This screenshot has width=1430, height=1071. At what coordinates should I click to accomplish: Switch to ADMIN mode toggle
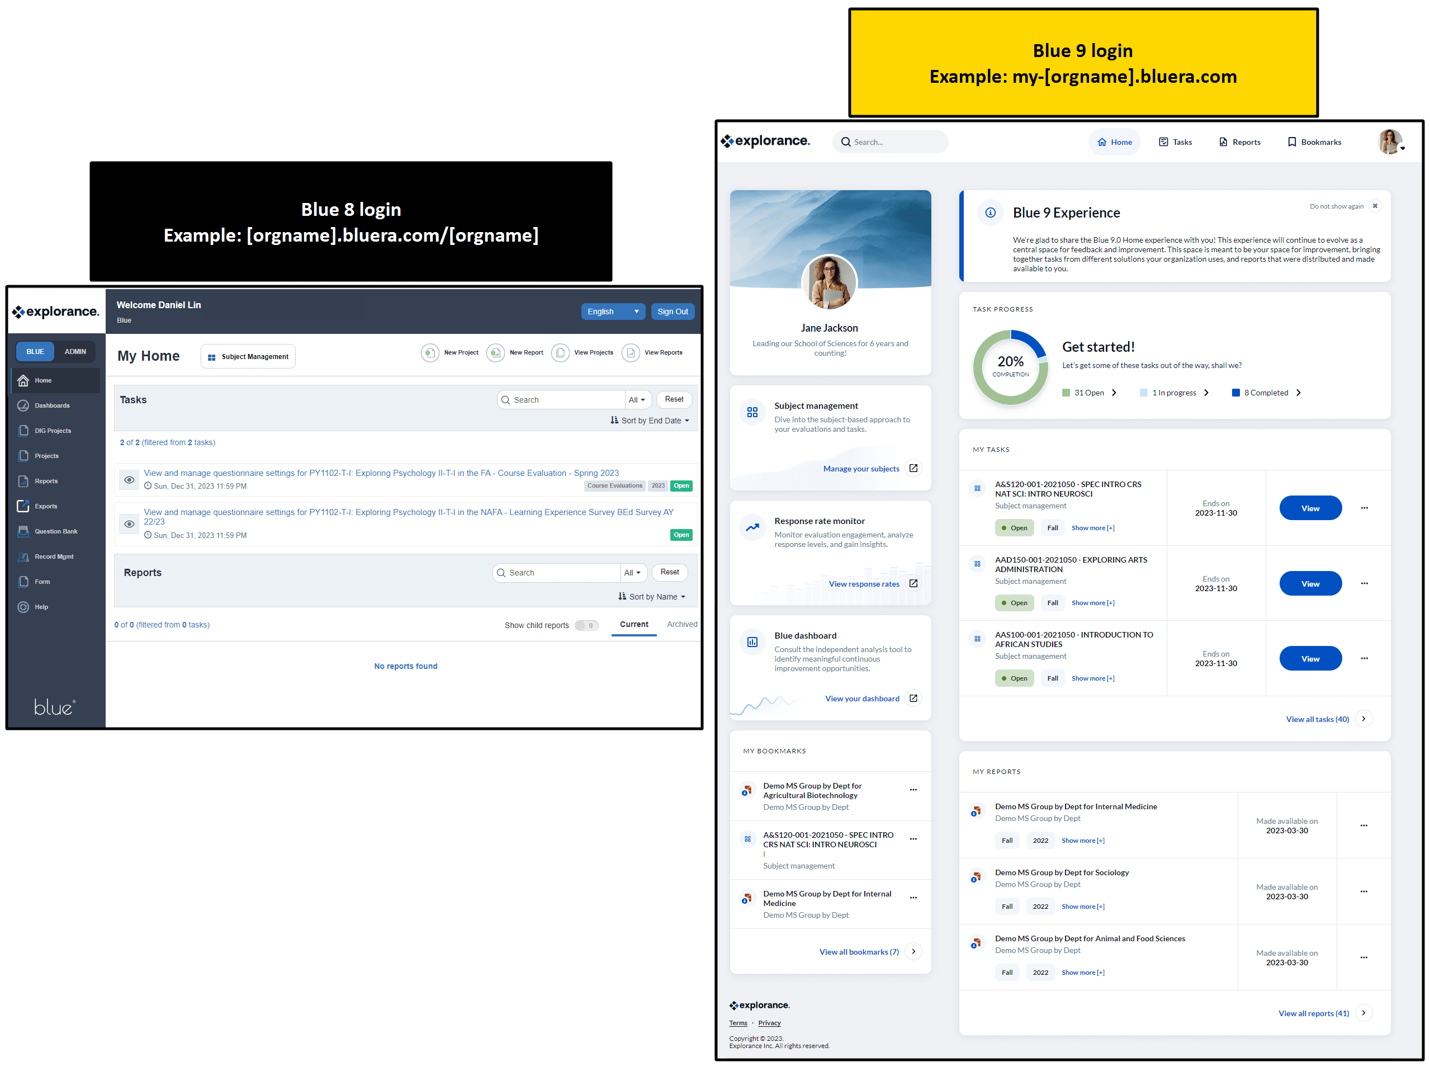(75, 352)
